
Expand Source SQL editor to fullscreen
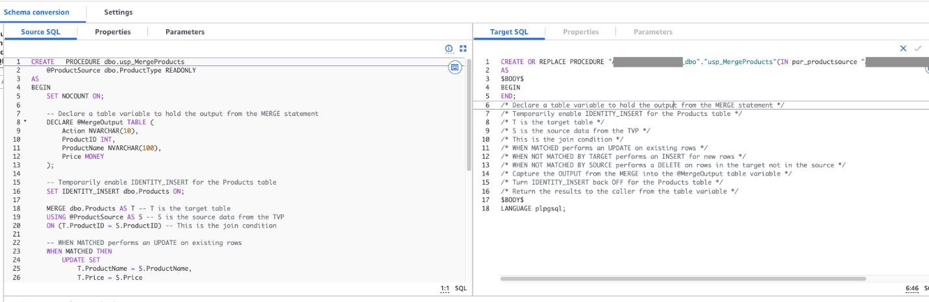pyautogui.click(x=463, y=49)
